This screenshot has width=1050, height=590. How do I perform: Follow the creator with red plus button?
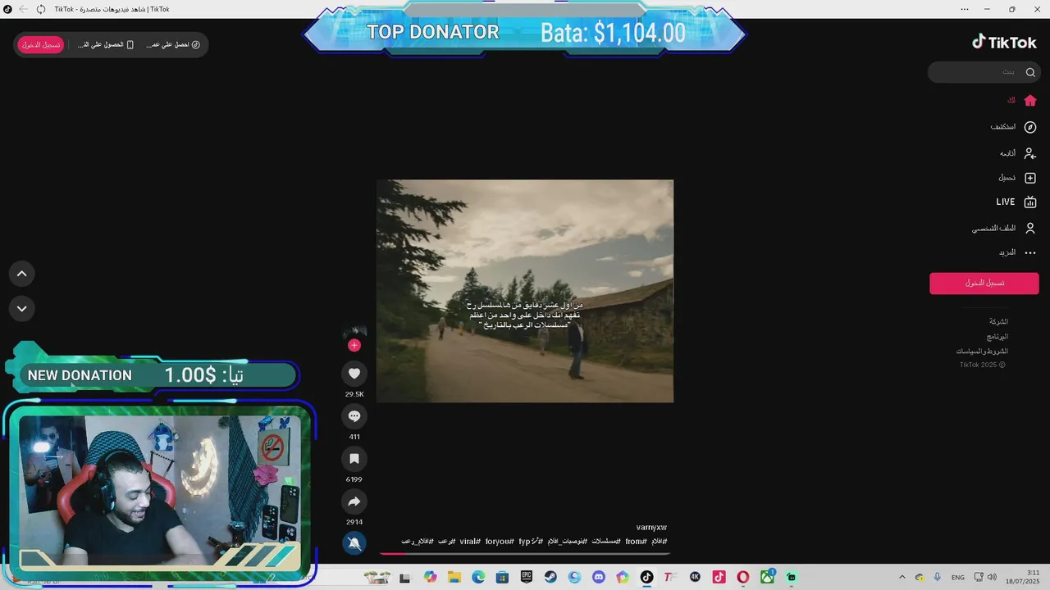(354, 345)
